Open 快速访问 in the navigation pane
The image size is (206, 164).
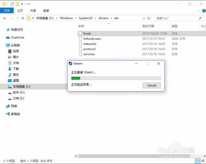click(15, 30)
